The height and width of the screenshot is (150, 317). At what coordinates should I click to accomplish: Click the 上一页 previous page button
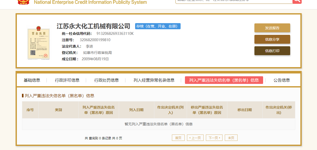pos(195,138)
